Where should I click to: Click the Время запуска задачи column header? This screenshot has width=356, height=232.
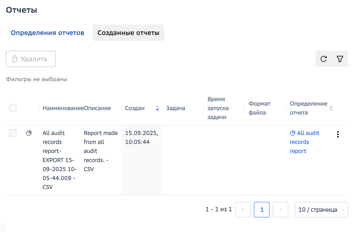point(218,108)
